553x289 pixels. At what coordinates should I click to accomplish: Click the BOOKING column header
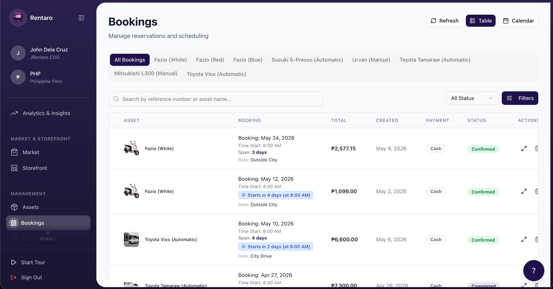pyautogui.click(x=249, y=120)
